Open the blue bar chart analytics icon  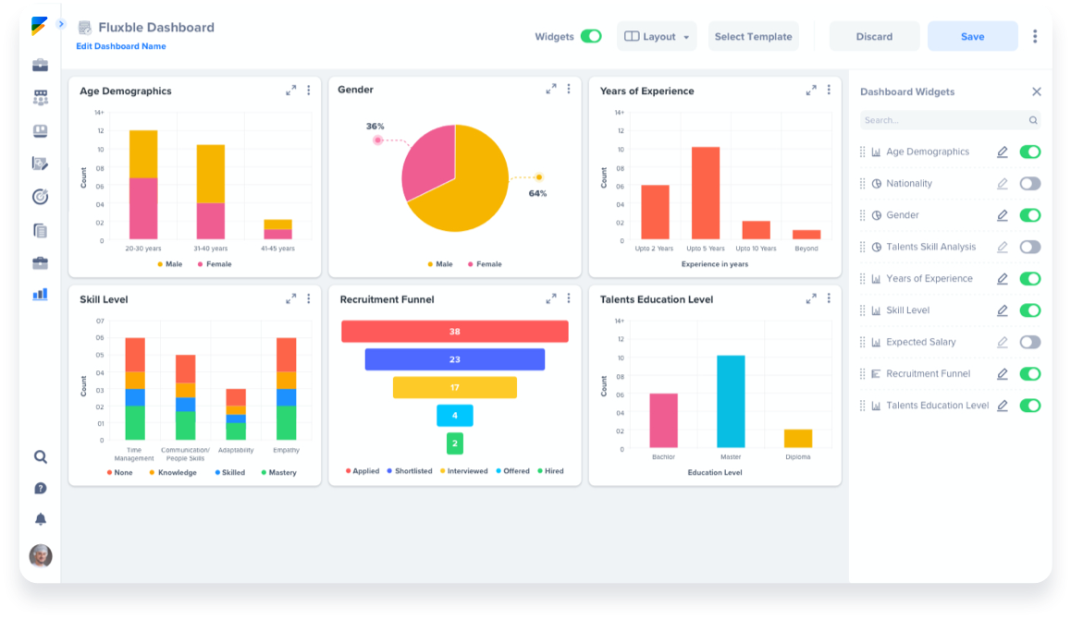(41, 294)
